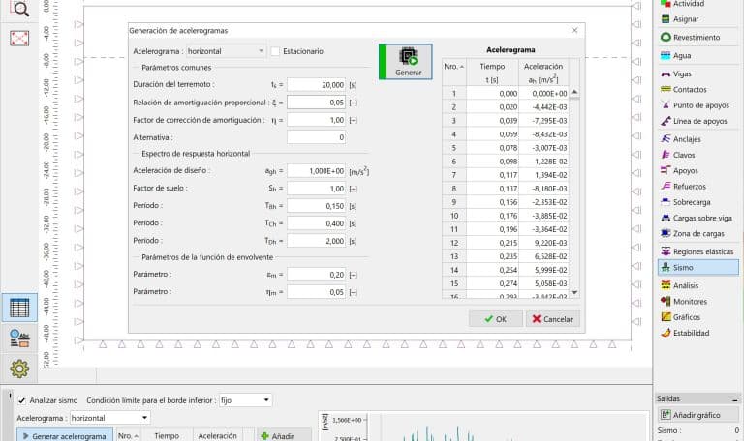Open the Sobrecarga mode
This screenshot has height=441, width=744.
(698, 202)
